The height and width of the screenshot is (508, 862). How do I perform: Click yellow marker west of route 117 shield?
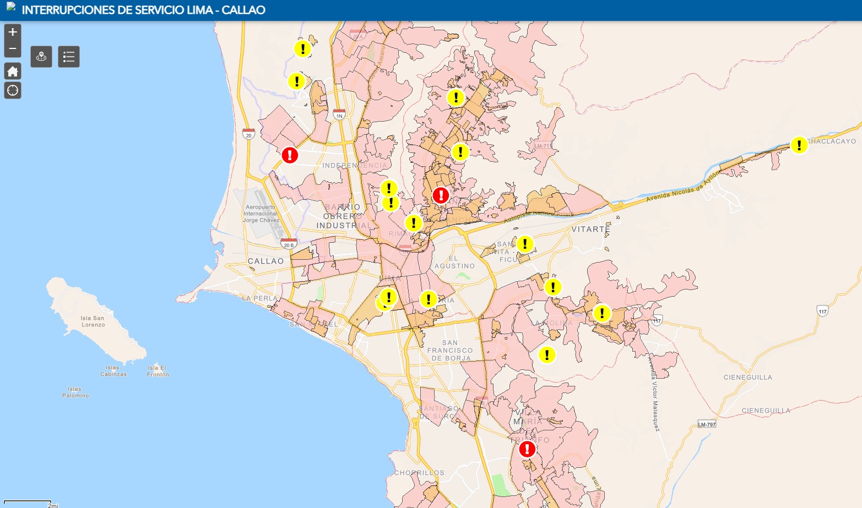click(x=602, y=313)
